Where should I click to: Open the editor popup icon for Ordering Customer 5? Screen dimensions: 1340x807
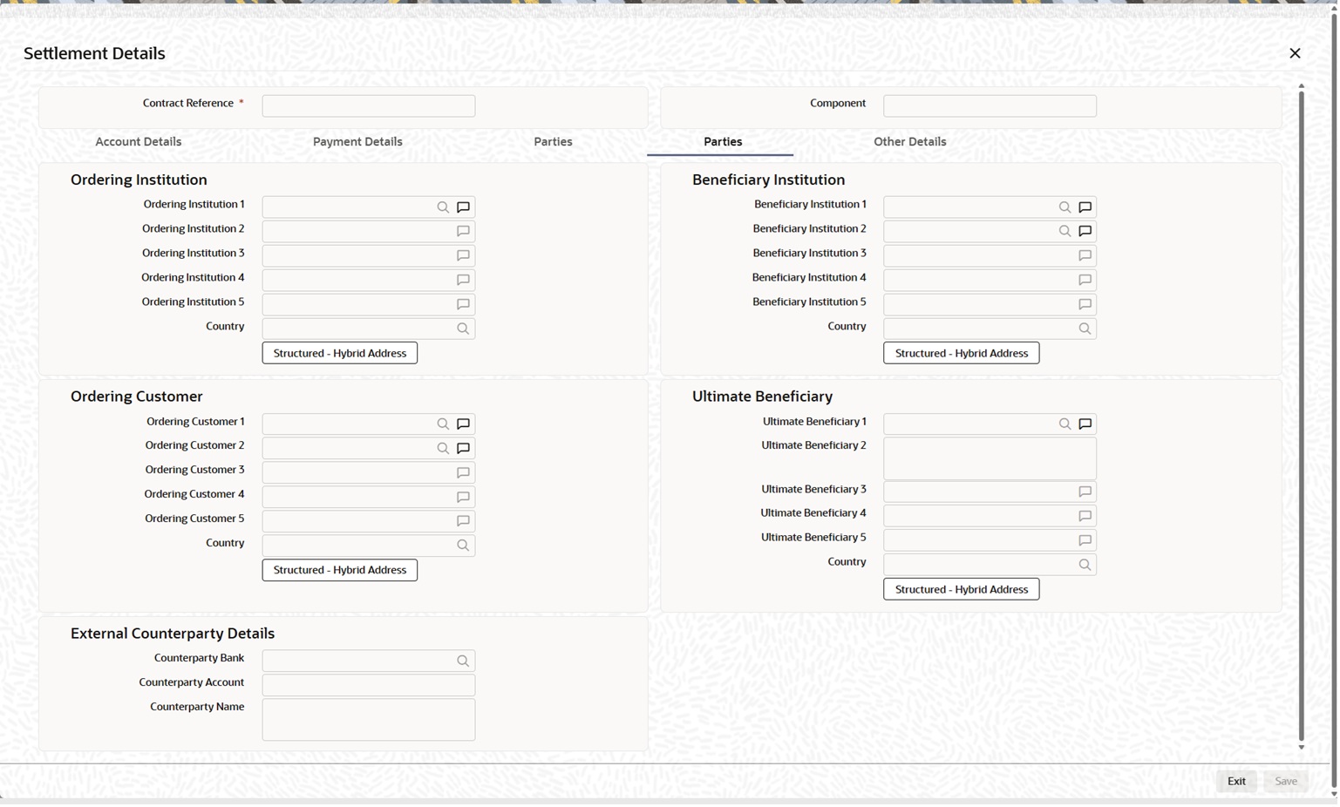[x=464, y=522]
